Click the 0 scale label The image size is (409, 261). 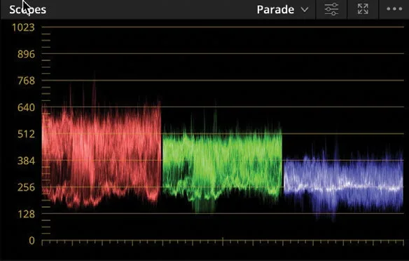pos(32,241)
